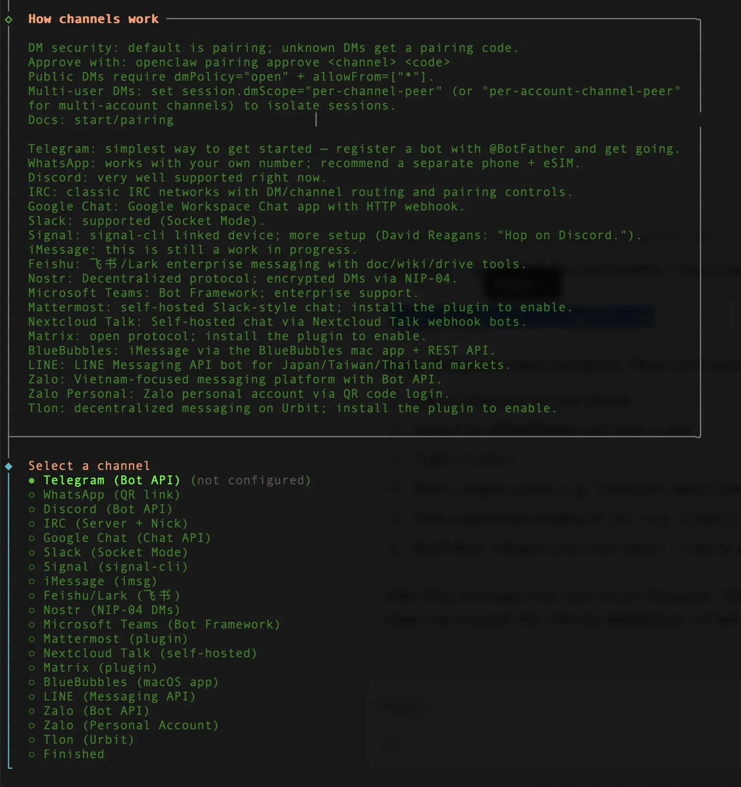The width and height of the screenshot is (741, 787).
Task: Select Signal (signal-cli) channel option
Action: point(115,567)
